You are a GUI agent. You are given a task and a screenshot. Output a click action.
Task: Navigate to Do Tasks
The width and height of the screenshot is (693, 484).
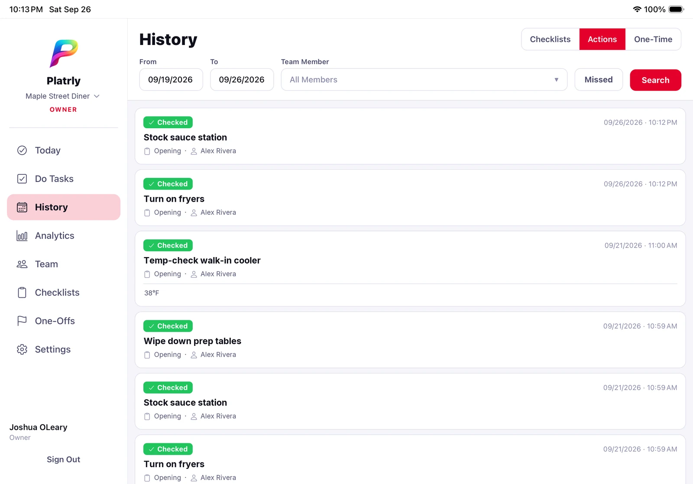(x=64, y=179)
